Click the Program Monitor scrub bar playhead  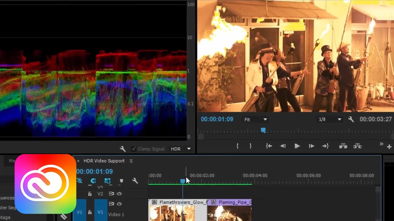(x=263, y=130)
